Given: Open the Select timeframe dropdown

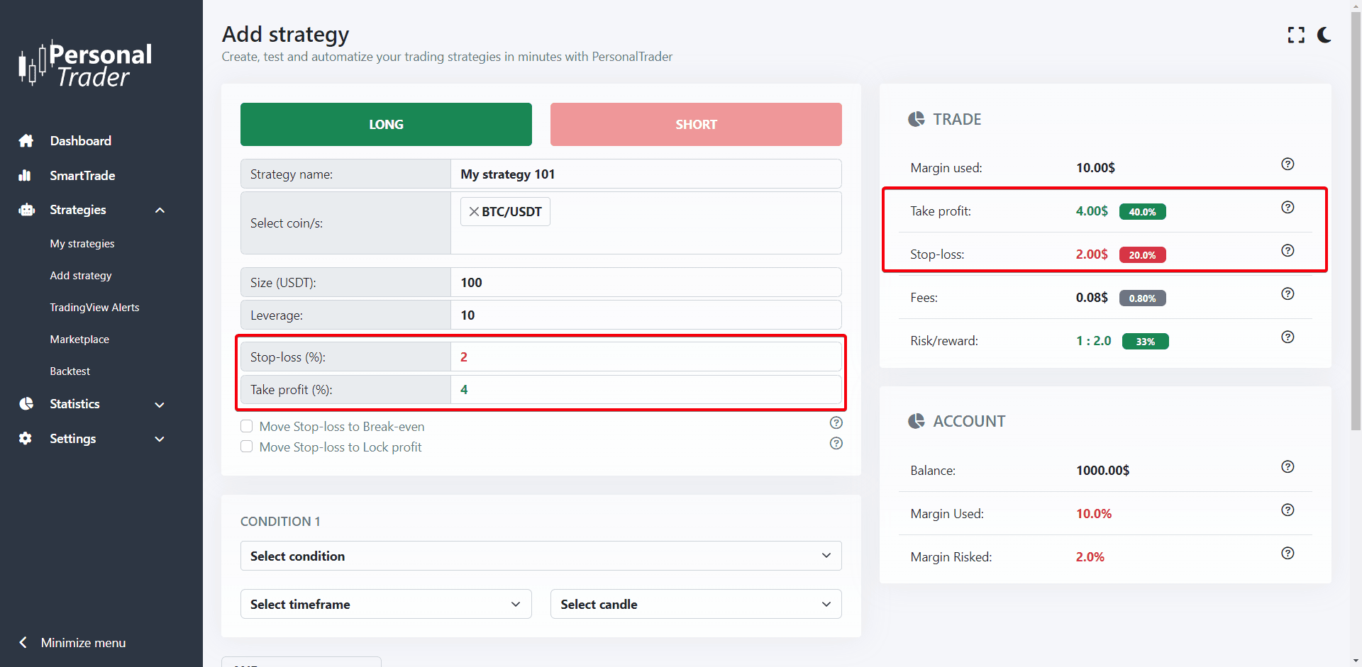Looking at the screenshot, I should tap(385, 604).
